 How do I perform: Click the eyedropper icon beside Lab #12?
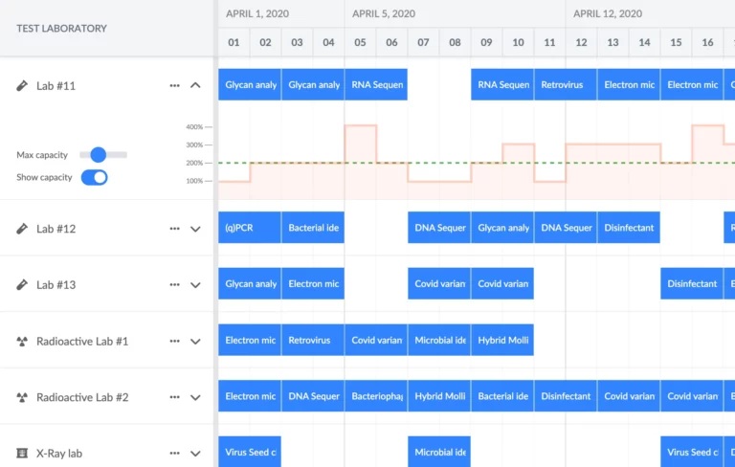click(x=22, y=229)
